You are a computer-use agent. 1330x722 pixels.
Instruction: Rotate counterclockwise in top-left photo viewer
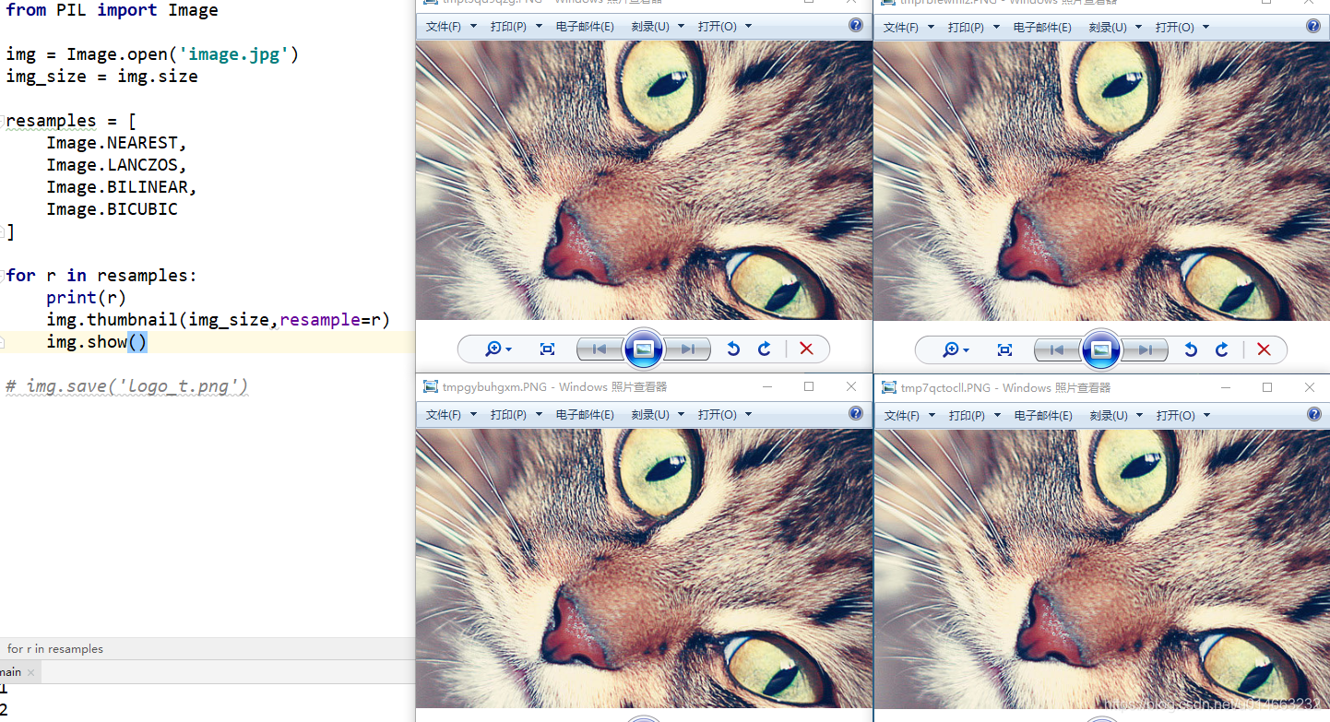coord(733,349)
